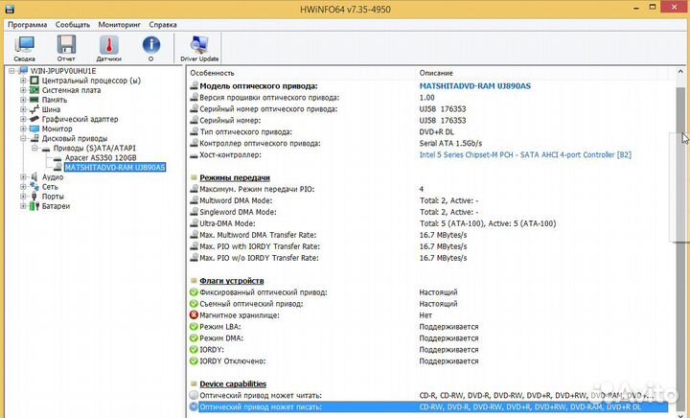Screen dimensions: 690x418
Task: Click the Монитор display icon
Action: coord(34,128)
